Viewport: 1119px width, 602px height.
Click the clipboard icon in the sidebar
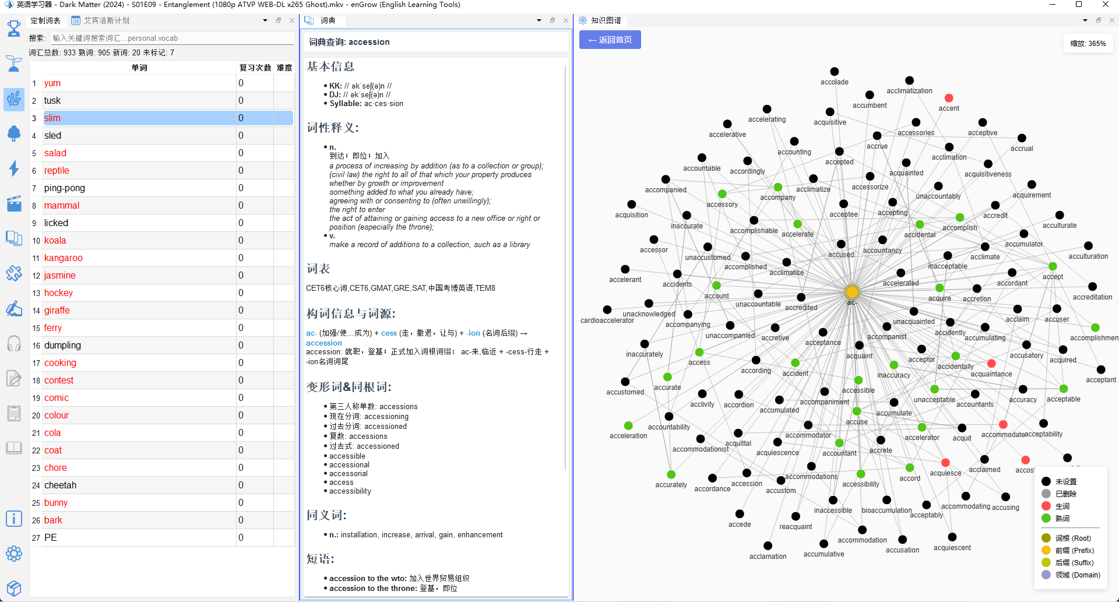[x=14, y=413]
